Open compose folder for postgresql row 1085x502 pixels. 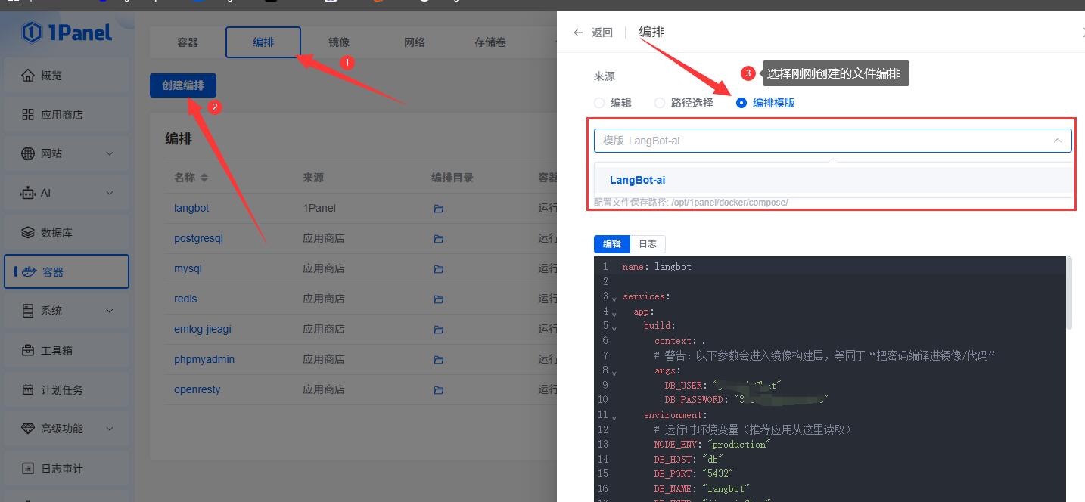(x=439, y=238)
